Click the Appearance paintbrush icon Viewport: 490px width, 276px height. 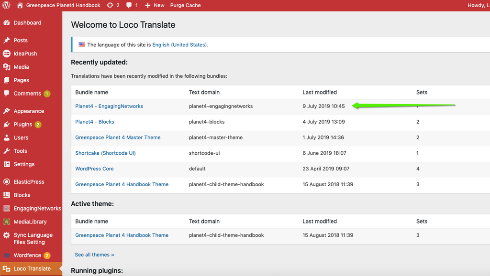pyautogui.click(x=7, y=111)
